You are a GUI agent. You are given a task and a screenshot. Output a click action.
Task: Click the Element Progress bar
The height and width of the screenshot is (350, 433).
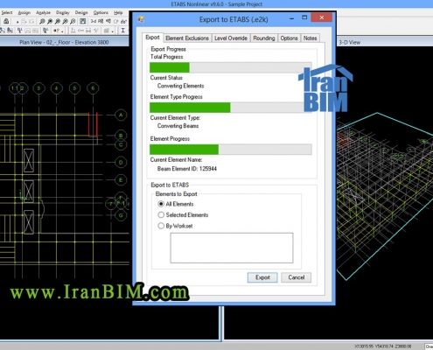point(231,150)
